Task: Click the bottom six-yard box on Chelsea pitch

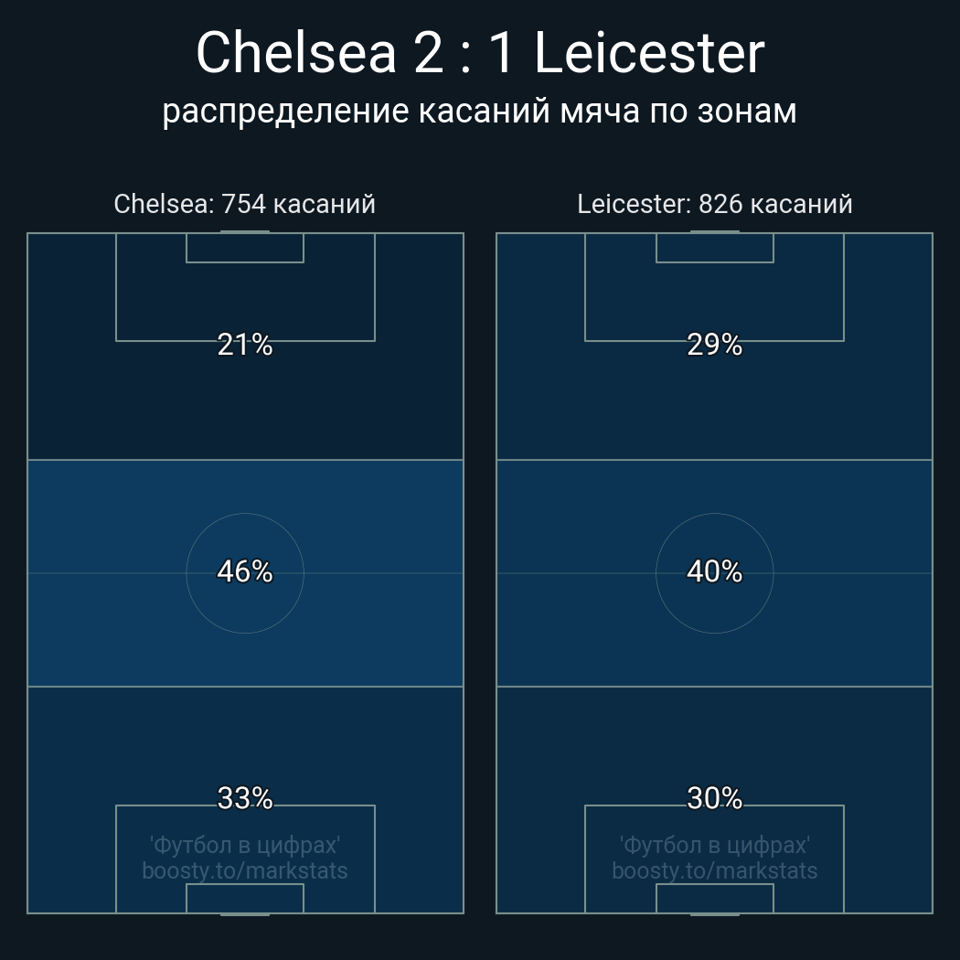Action: coord(245,898)
